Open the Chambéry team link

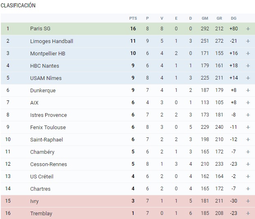pos(42,152)
